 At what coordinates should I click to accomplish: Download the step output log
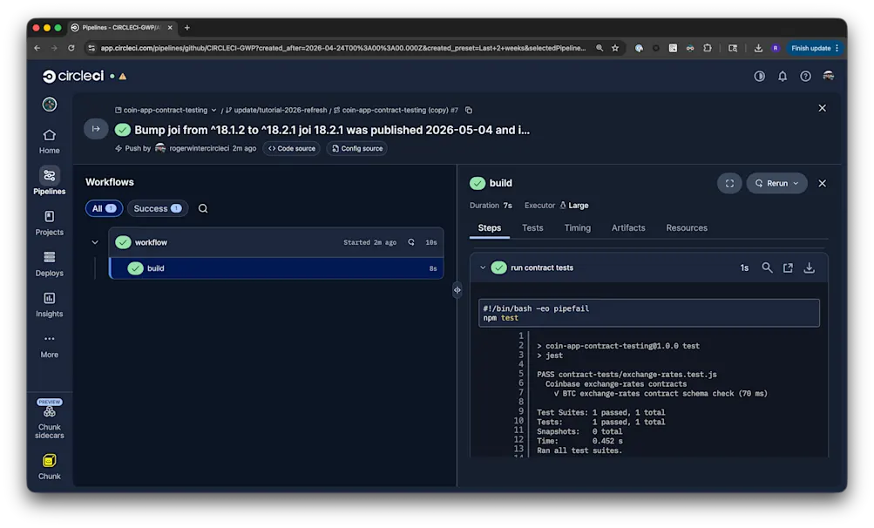[x=809, y=268]
